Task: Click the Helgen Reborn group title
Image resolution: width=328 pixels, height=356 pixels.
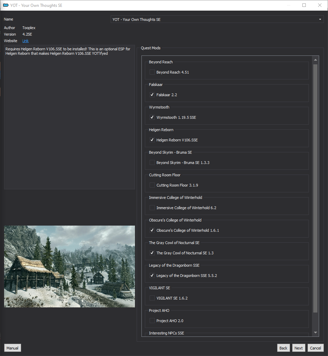Action: pos(161,130)
